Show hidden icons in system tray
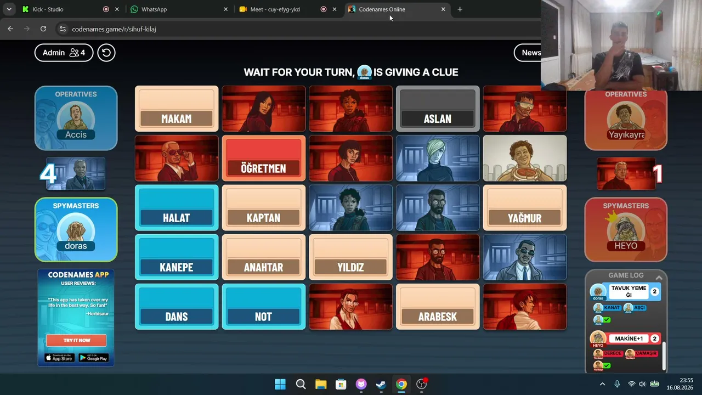Image resolution: width=702 pixels, height=395 pixels. (x=602, y=384)
